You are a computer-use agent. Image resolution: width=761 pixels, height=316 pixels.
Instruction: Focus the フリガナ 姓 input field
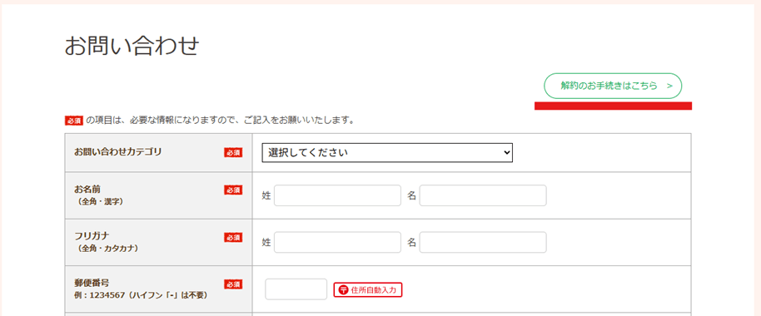pyautogui.click(x=337, y=242)
